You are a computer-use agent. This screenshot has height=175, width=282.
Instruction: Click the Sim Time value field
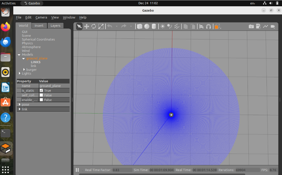(161, 170)
